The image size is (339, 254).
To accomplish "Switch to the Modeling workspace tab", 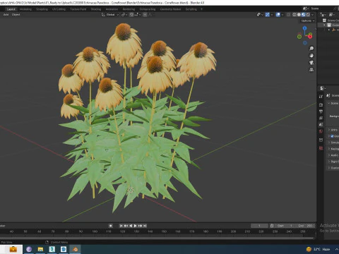I will coord(25,9).
